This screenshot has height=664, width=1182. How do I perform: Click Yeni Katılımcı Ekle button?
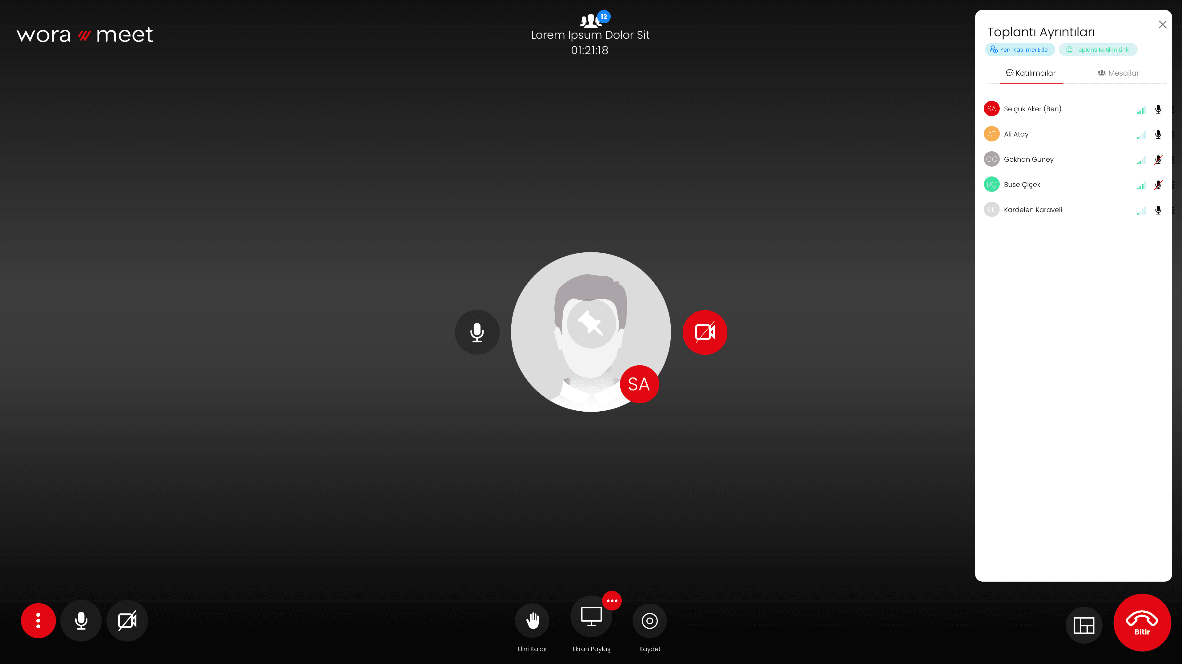click(x=1019, y=49)
